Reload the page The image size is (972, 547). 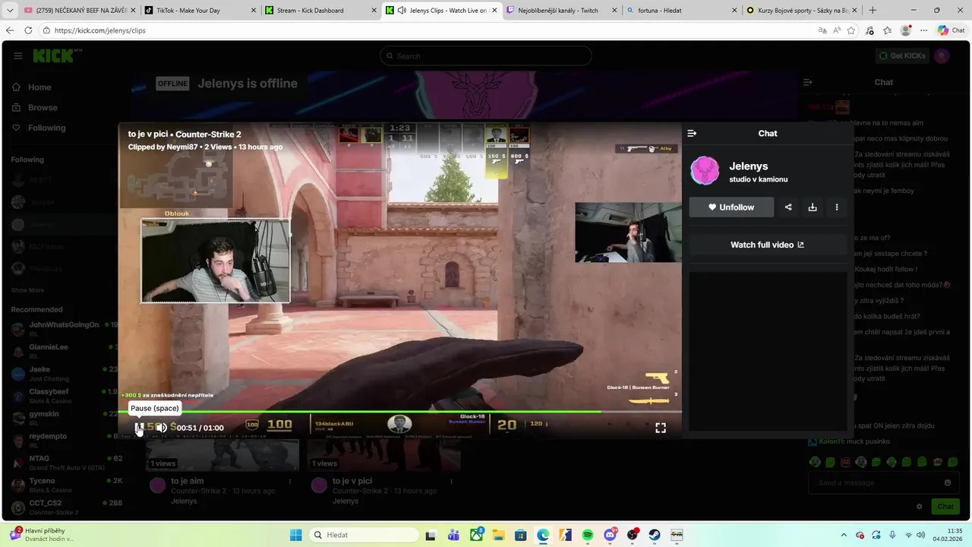tap(28, 30)
